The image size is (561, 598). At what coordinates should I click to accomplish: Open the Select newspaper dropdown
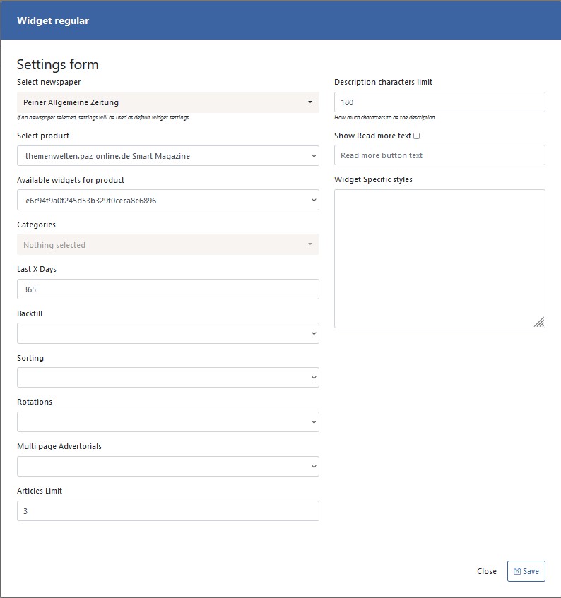(x=168, y=102)
